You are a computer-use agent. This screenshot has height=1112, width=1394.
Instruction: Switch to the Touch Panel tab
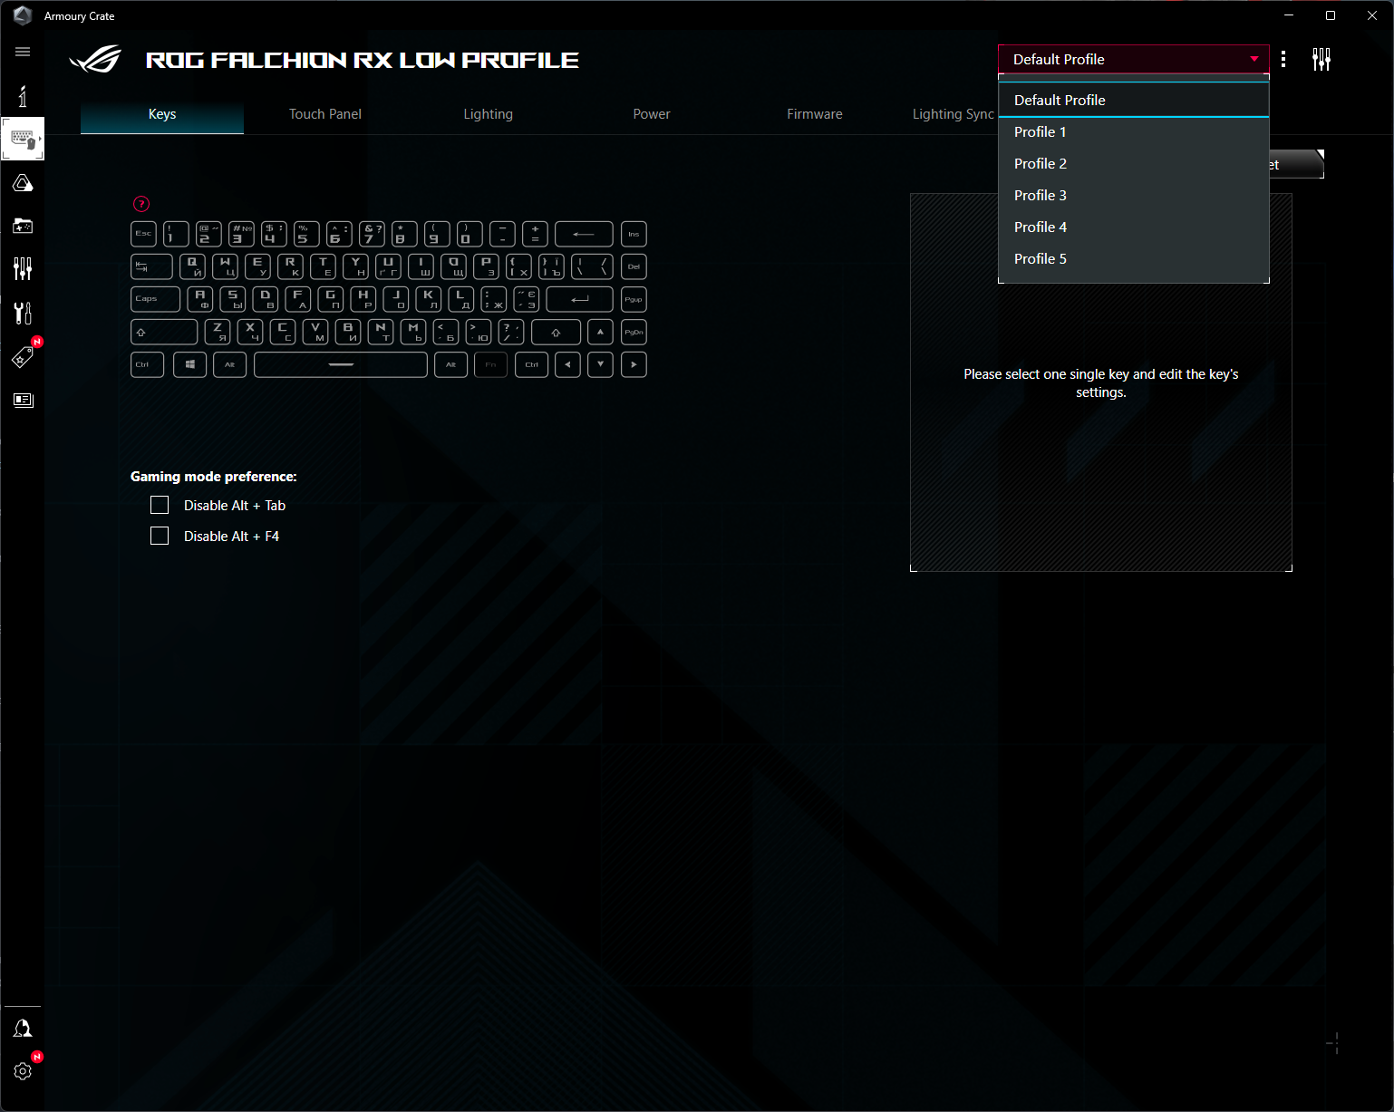tap(325, 114)
